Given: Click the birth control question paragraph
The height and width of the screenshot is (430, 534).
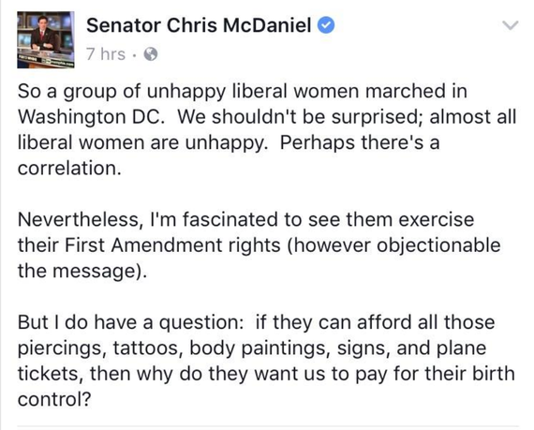Looking at the screenshot, I should point(266,361).
